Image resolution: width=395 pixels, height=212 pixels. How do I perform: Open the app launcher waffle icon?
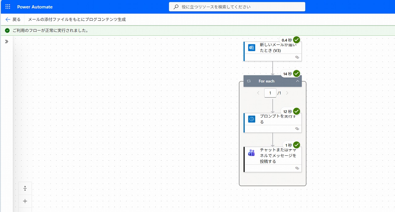[8, 7]
